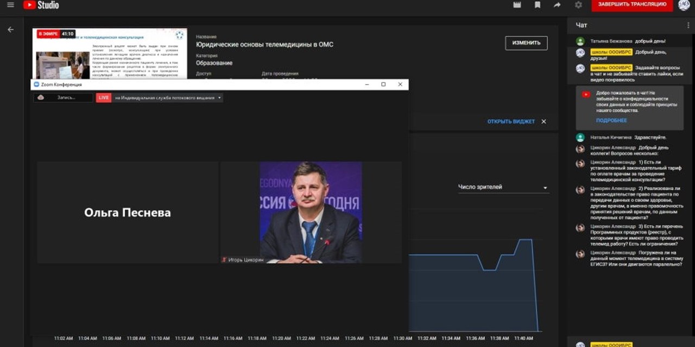Click the ИЗМЕНИТЬ button next to the title
The image size is (695, 347).
[x=525, y=42]
